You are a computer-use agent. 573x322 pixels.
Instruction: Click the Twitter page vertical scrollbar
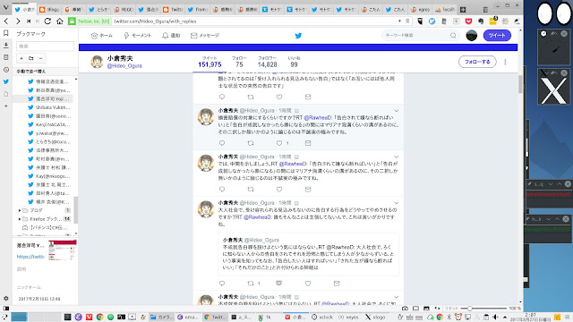point(520,84)
